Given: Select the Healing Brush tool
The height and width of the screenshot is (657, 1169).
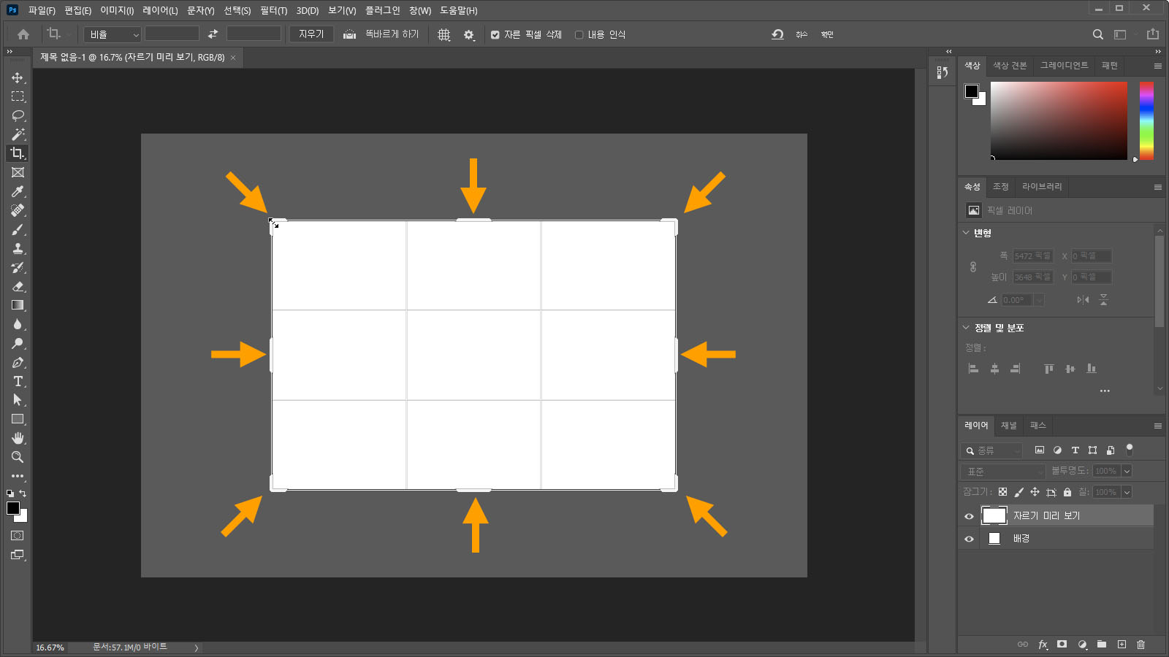Looking at the screenshot, I should click(18, 210).
